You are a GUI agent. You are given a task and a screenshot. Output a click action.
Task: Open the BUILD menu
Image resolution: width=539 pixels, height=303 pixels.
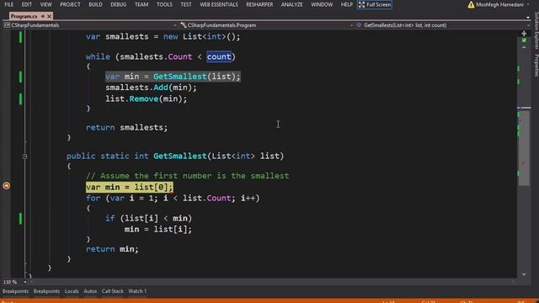coord(95,4)
